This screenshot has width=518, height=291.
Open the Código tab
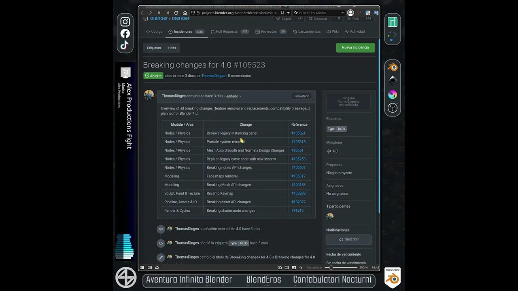(154, 32)
